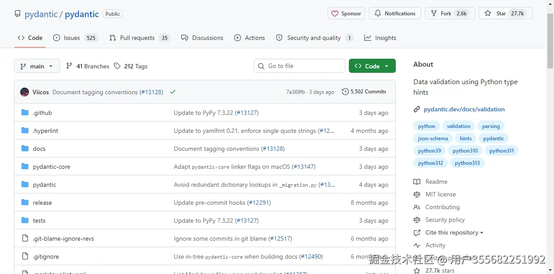The width and height of the screenshot is (554, 274).
Task: Click the docs folder icon
Action: [x=25, y=149]
